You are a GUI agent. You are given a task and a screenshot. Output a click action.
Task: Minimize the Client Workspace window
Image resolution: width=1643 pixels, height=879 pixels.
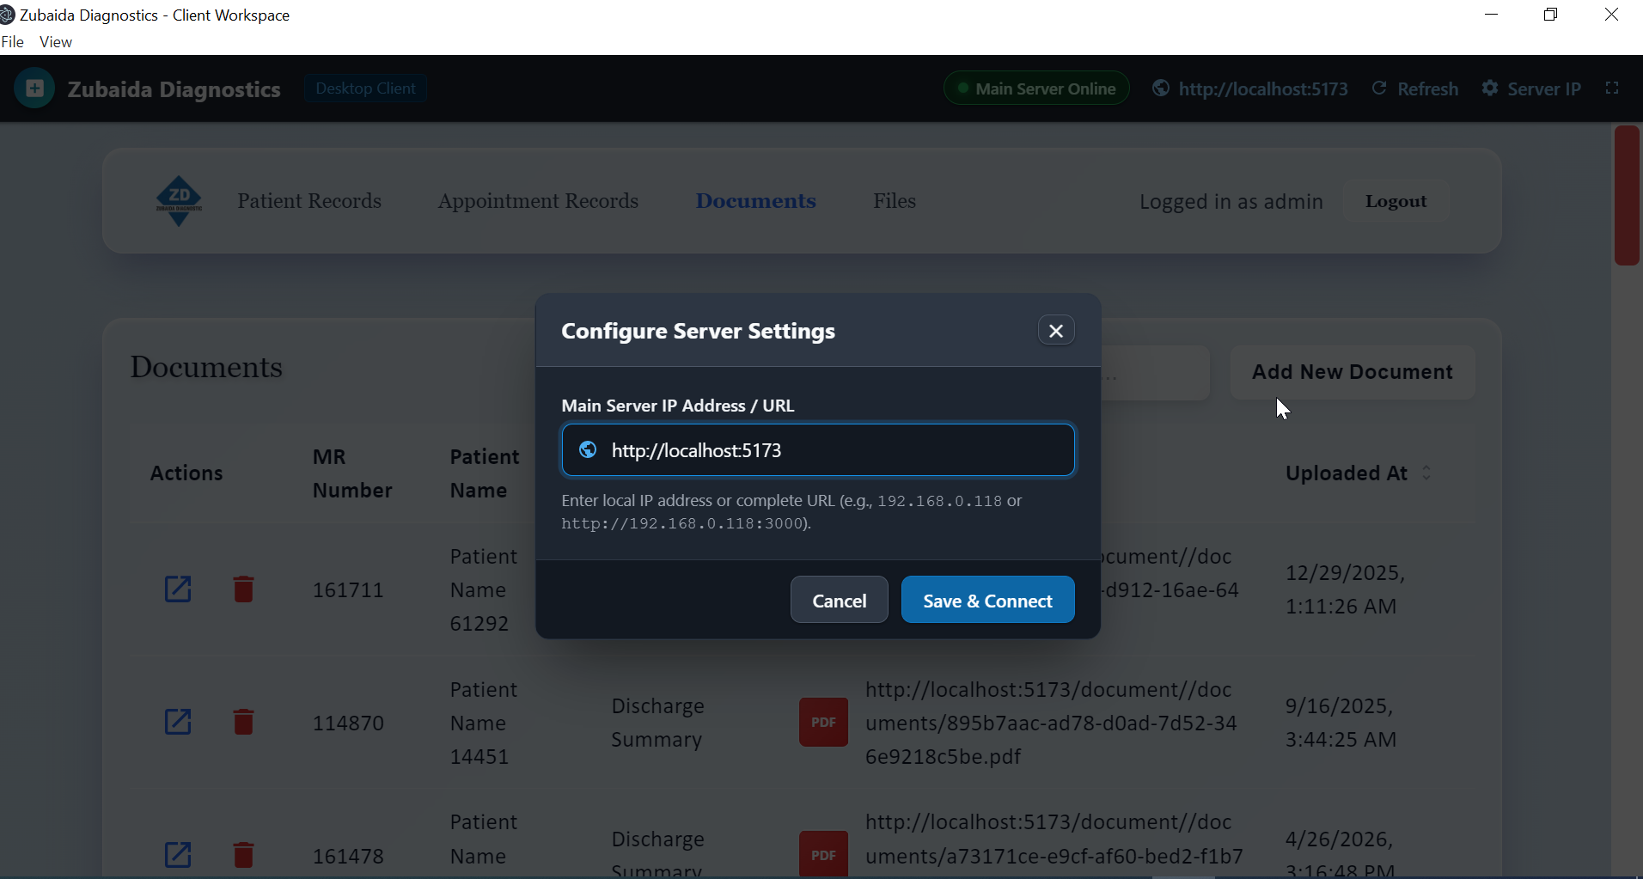(1492, 15)
